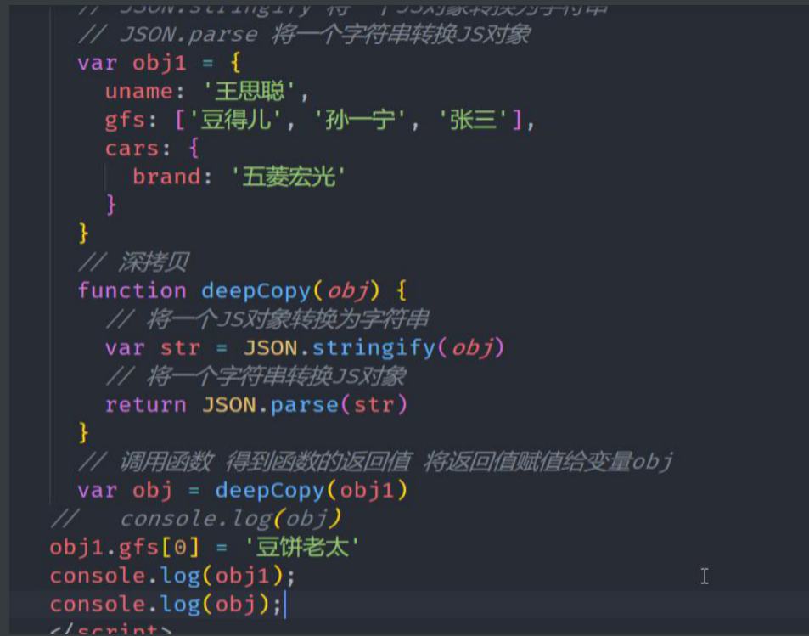Click the array item '孙一宁'

(360, 120)
